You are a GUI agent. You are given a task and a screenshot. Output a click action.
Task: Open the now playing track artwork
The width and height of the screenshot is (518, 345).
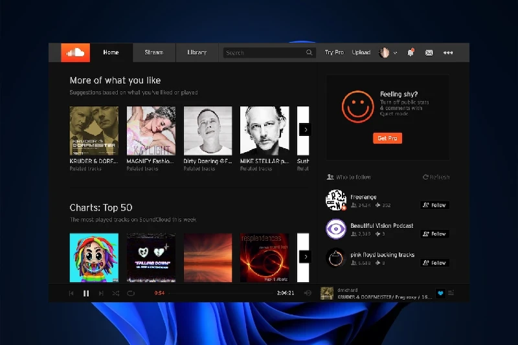[327, 293]
